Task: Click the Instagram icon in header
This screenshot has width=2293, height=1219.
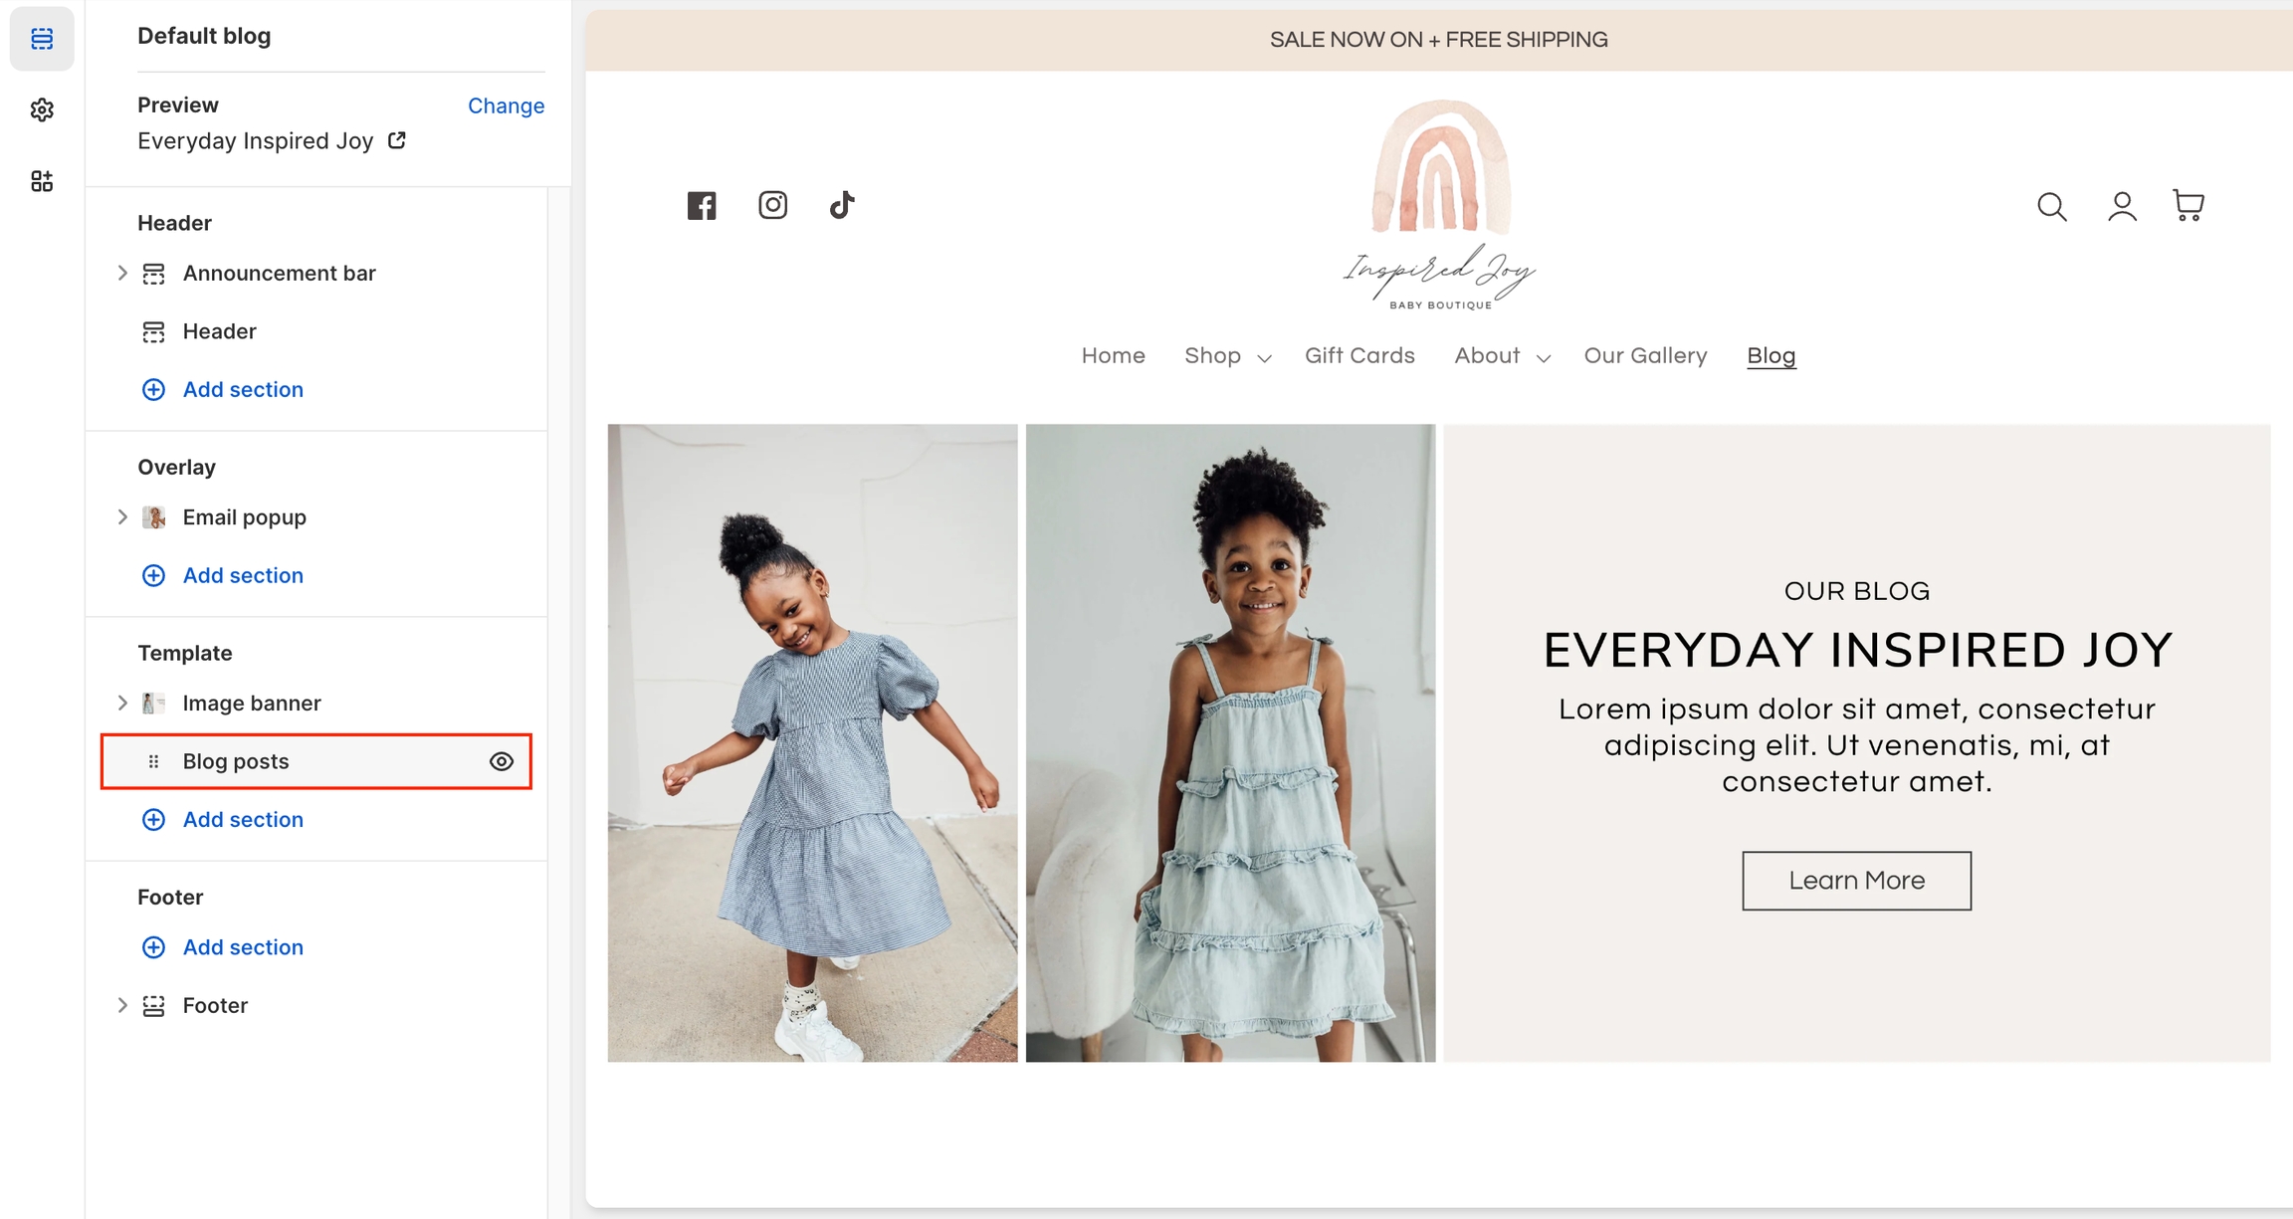Action: pyautogui.click(x=772, y=205)
